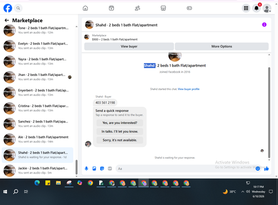Open the Windows Start menu
Screen dimensions: 278x205
click(5, 192)
